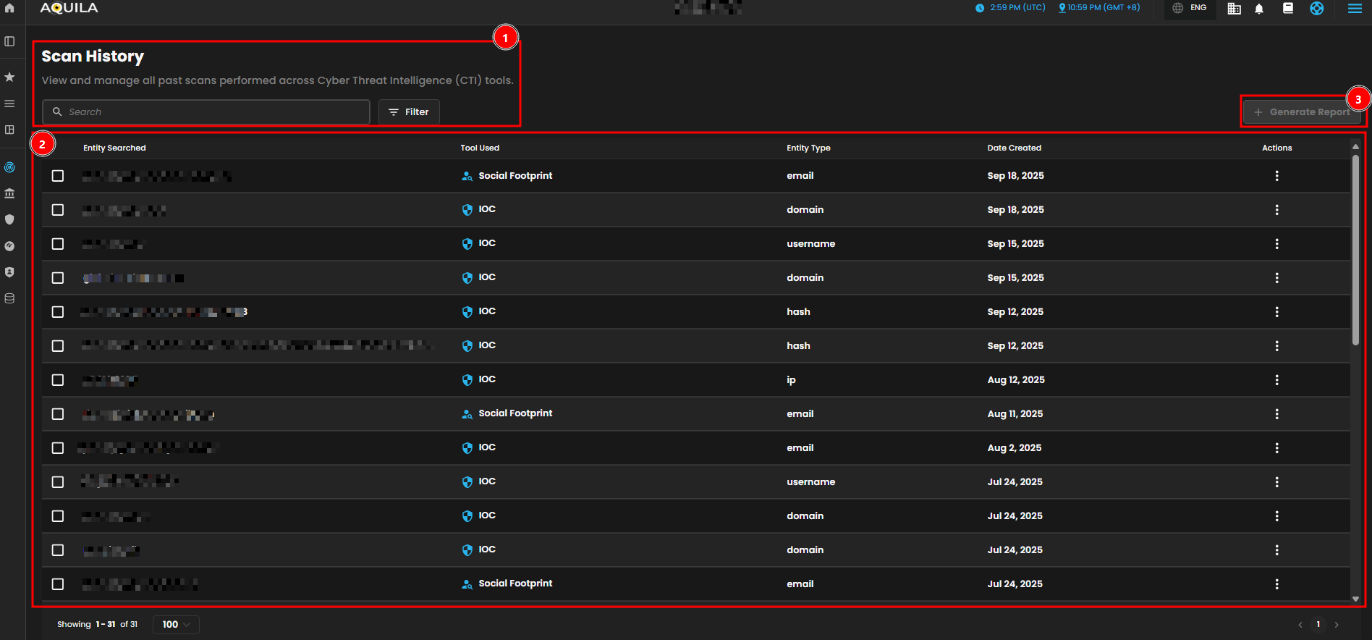The height and width of the screenshot is (640, 1372).
Task: Open the rows-per-page 100 dropdown
Action: coord(176,624)
